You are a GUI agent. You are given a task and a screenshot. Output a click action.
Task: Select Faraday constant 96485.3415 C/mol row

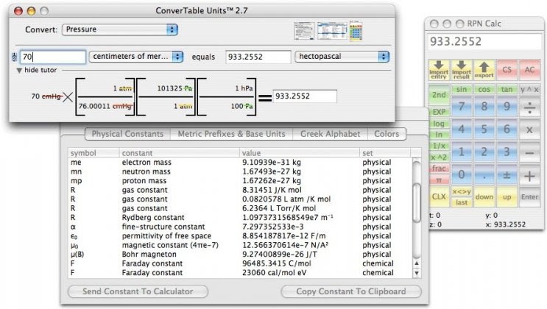(240, 263)
